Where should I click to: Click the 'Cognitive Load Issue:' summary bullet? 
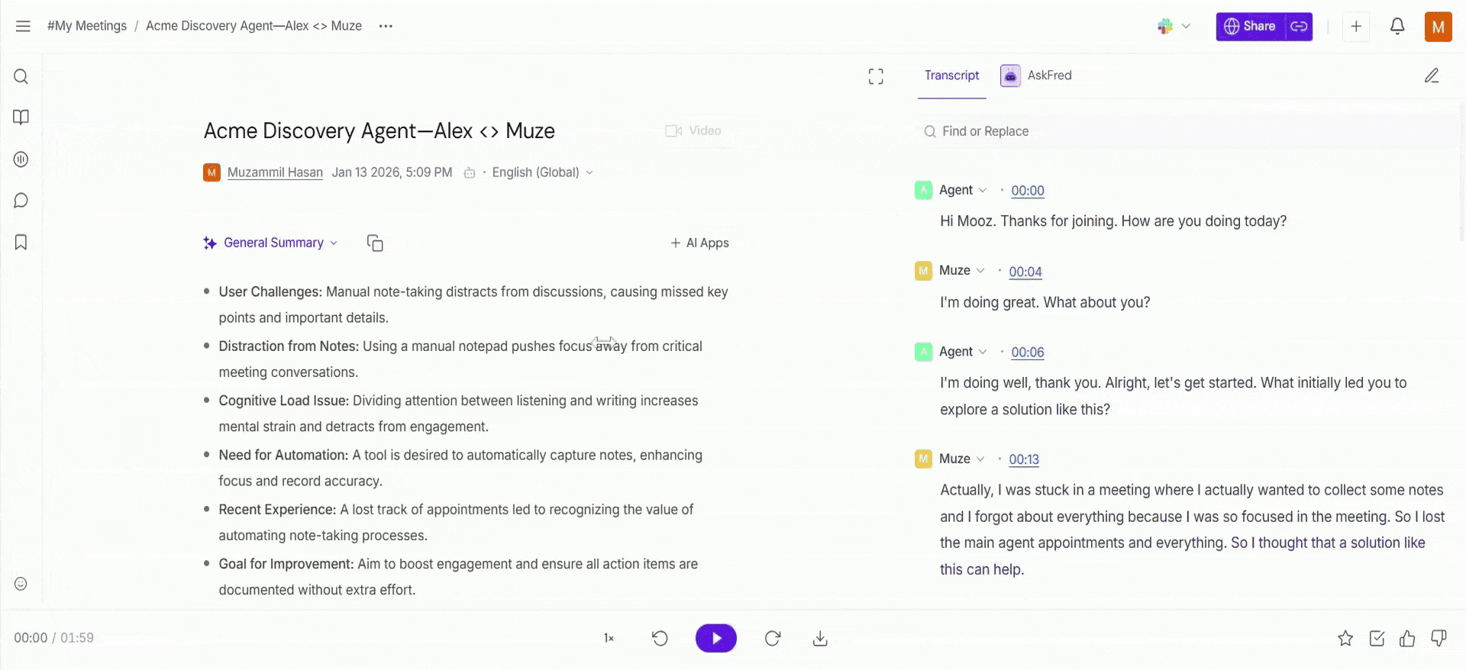[x=458, y=414]
